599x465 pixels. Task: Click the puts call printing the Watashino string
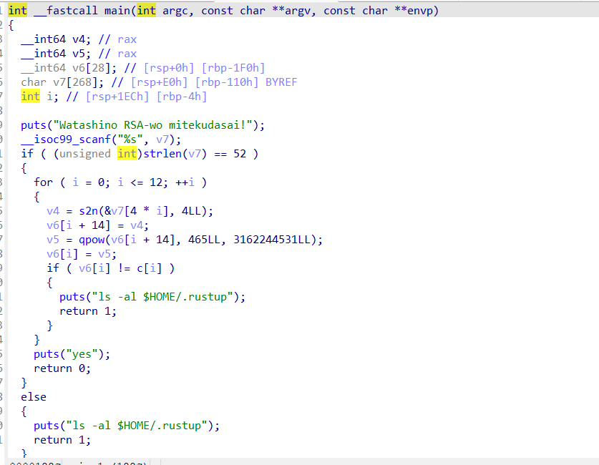[34, 125]
